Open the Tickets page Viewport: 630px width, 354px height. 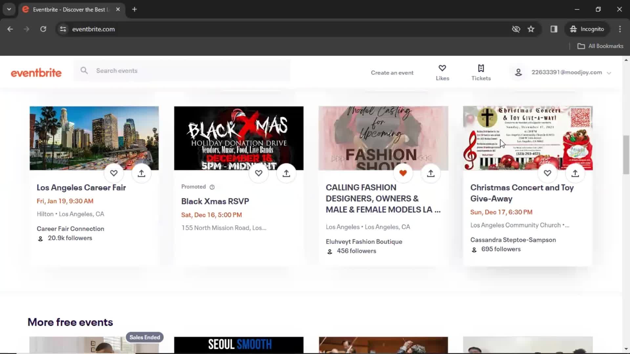pyautogui.click(x=481, y=72)
